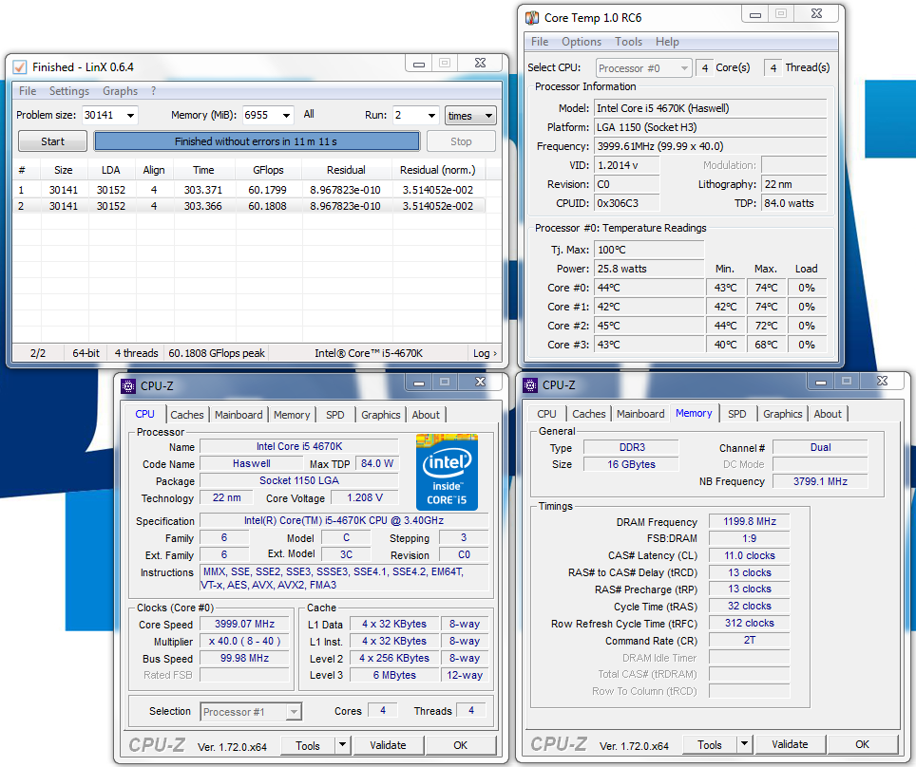The height and width of the screenshot is (767, 916).
Task: Click the right CPU-Z window title icon
Action: [x=529, y=384]
